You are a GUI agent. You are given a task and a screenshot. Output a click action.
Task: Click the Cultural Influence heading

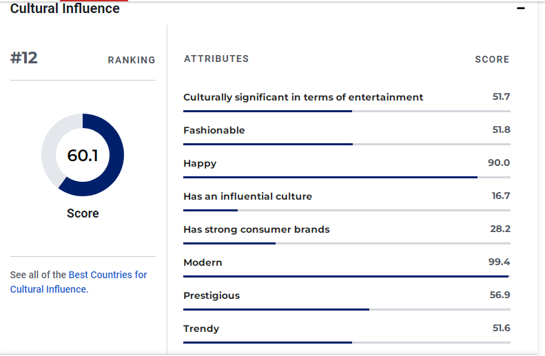point(65,8)
